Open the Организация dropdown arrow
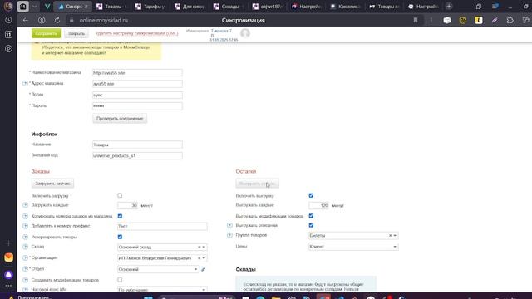 pos(204,258)
